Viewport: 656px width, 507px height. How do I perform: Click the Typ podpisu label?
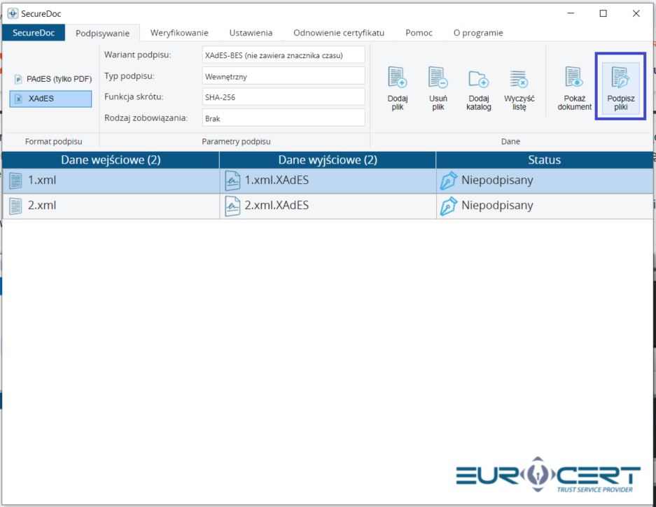pos(130,76)
